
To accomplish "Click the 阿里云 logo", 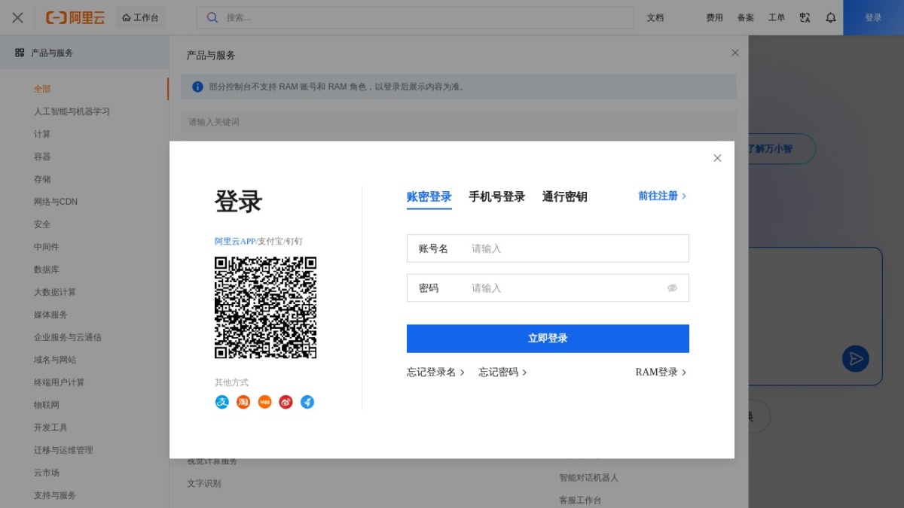I will click(75, 17).
